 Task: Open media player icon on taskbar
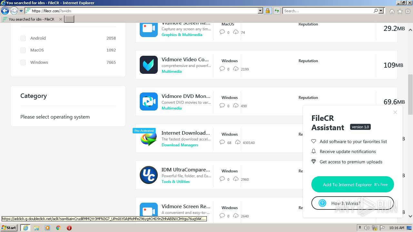47,228
